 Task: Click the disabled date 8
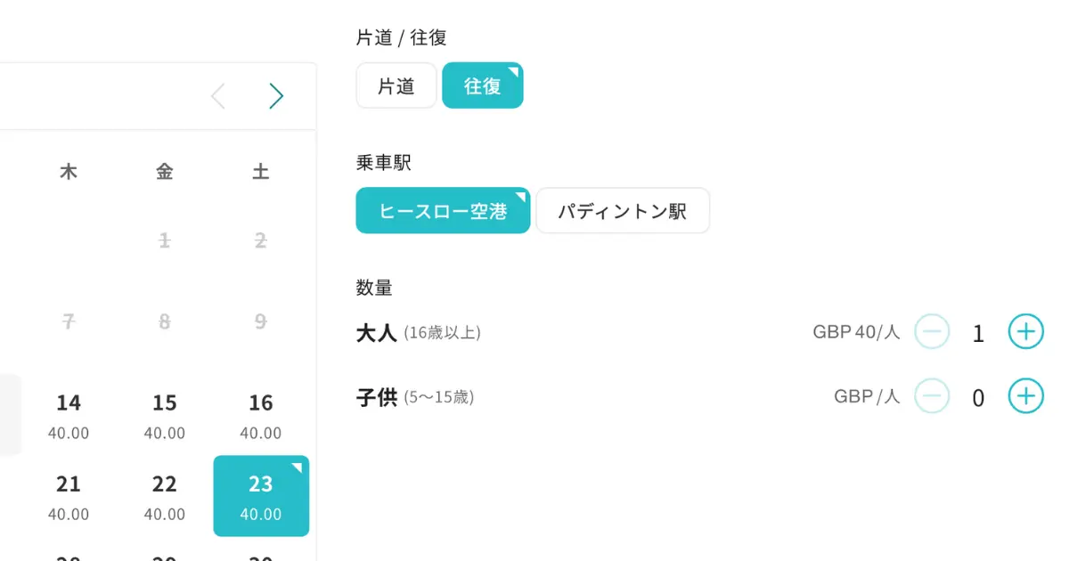(165, 321)
